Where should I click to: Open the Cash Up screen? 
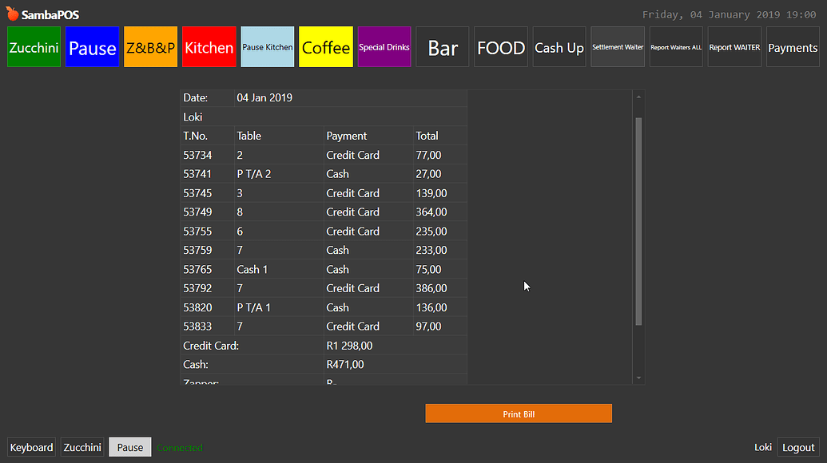tap(559, 46)
